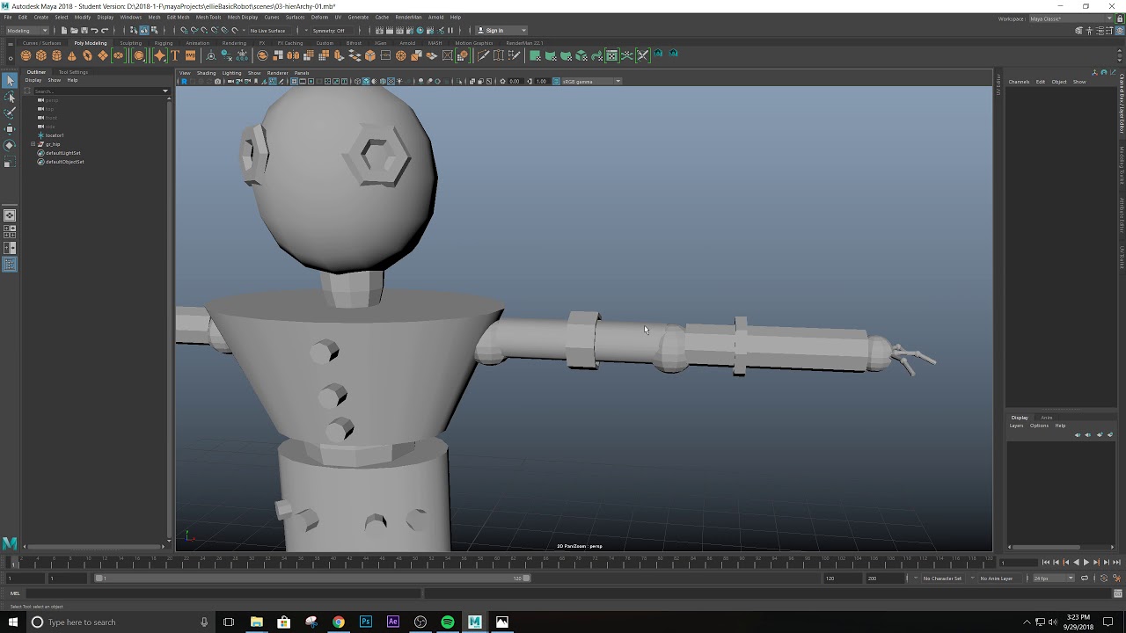This screenshot has width=1126, height=633.
Task: Toggle loop playback mode icon
Action: 1084,578
